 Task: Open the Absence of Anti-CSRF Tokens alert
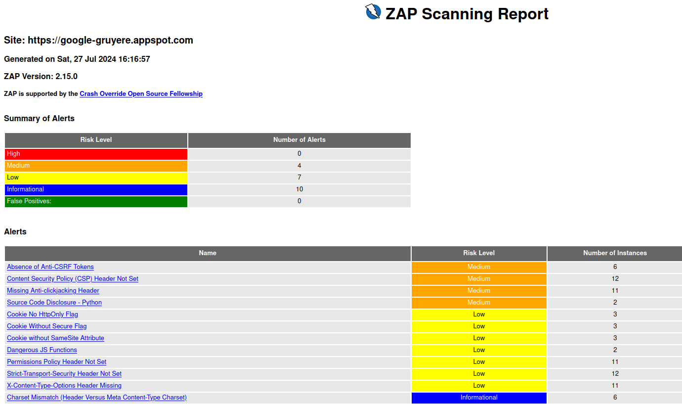50,267
